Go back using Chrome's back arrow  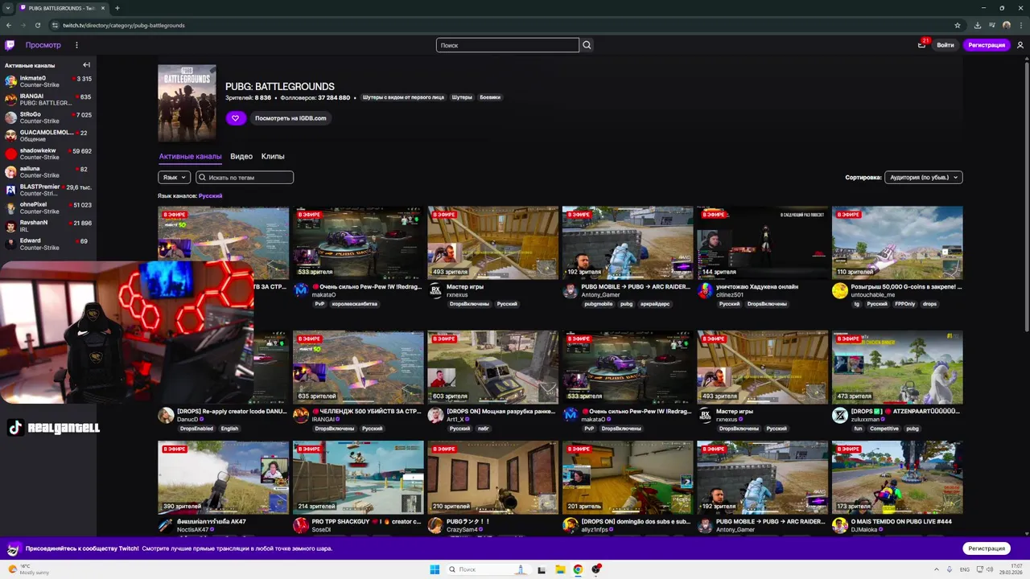point(10,25)
